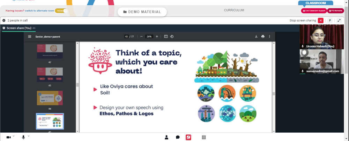Open screen share three-dot options menu

pos(34,28)
